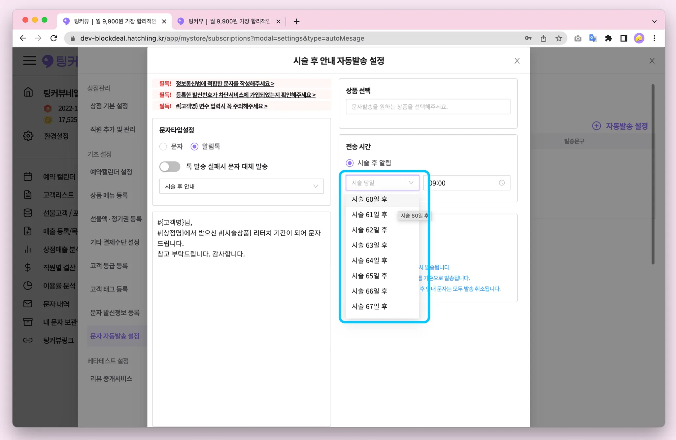
Task: Select the 시술 후 알림 radio option
Action: [350, 163]
